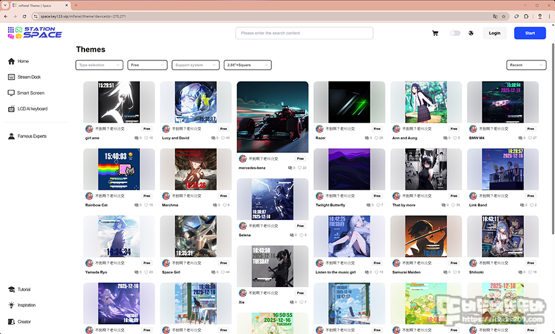Like the Space Girl heart icon
This screenshot has height=334, width=555.
[223, 272]
